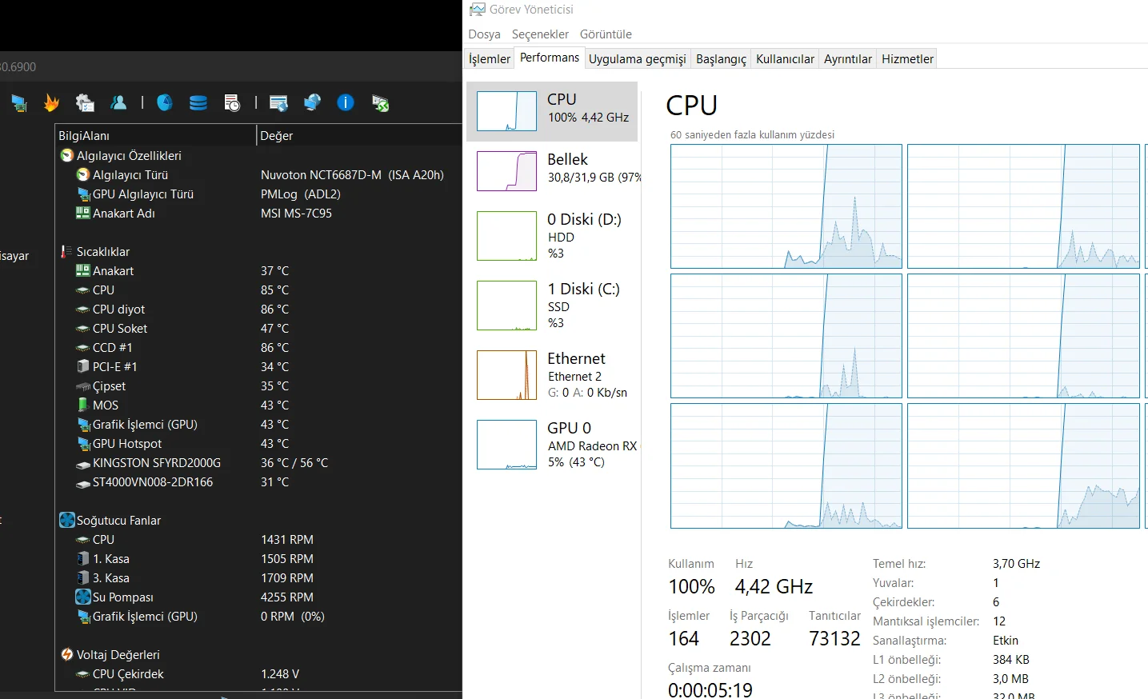Click the report-with-clock icon in AIDA64 toolbar
This screenshot has height=699, width=1148.
click(x=232, y=103)
